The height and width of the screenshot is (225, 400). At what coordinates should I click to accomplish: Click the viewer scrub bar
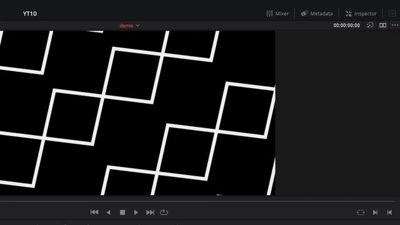click(197, 201)
